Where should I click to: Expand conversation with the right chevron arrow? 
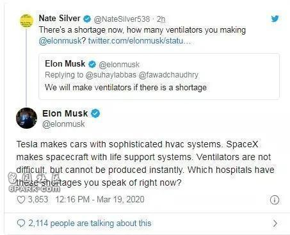coord(275,223)
